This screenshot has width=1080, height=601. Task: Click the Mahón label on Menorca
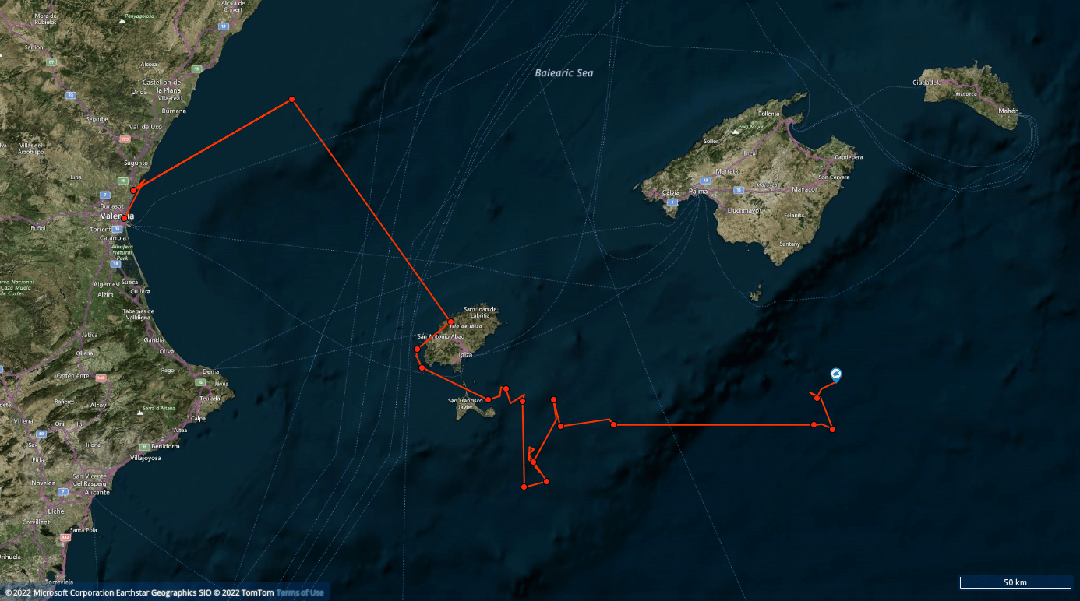point(1008,111)
